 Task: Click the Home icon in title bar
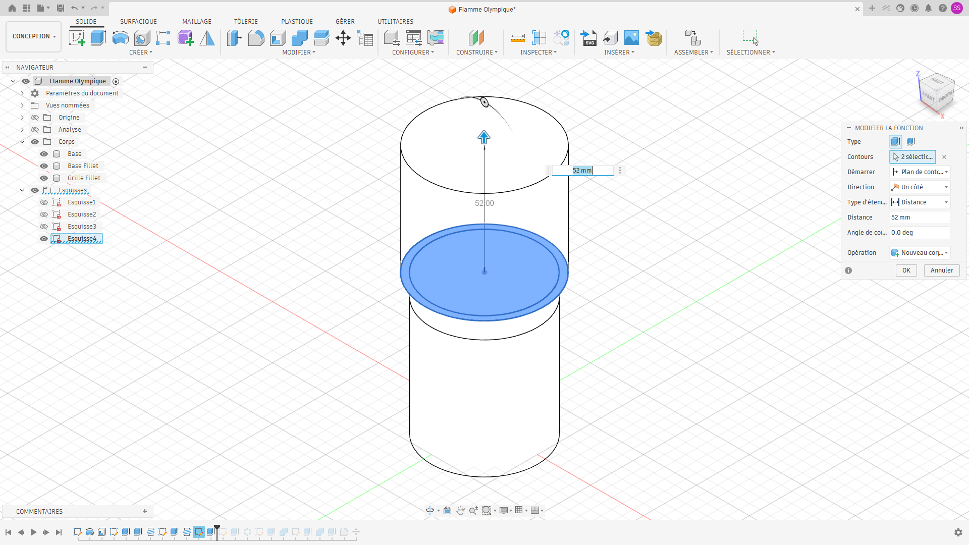[12, 8]
